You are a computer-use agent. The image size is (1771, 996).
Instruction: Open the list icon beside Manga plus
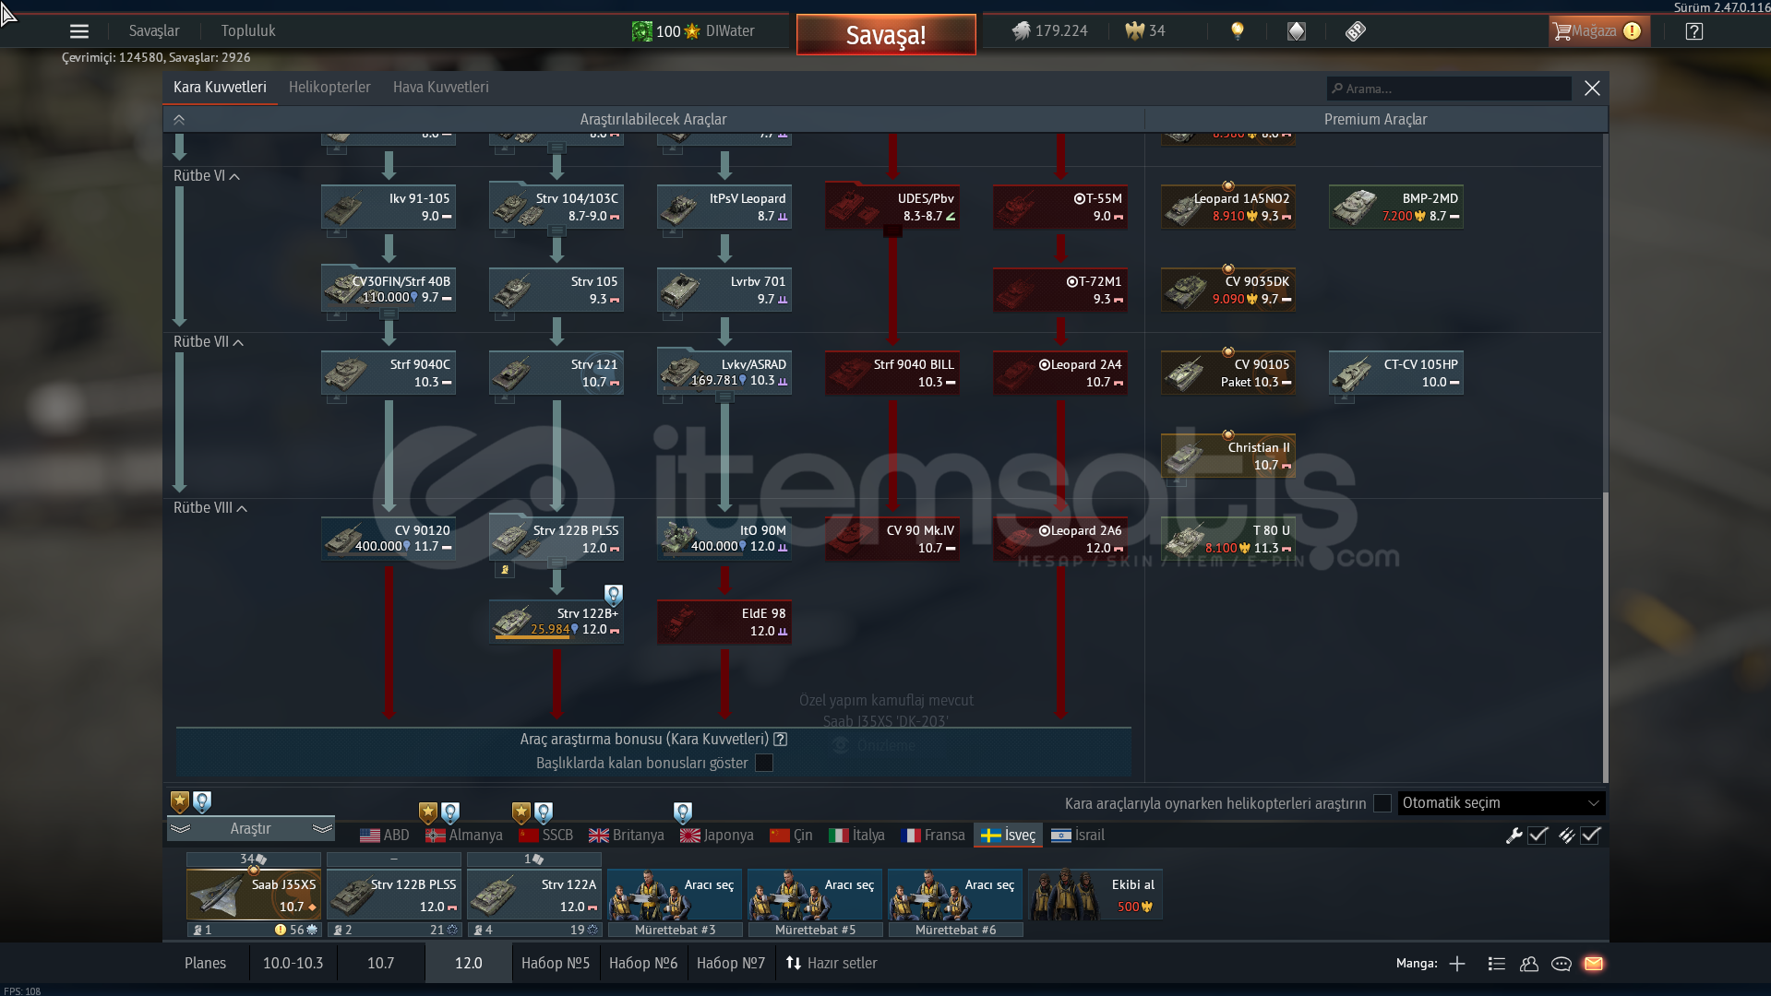1497,964
